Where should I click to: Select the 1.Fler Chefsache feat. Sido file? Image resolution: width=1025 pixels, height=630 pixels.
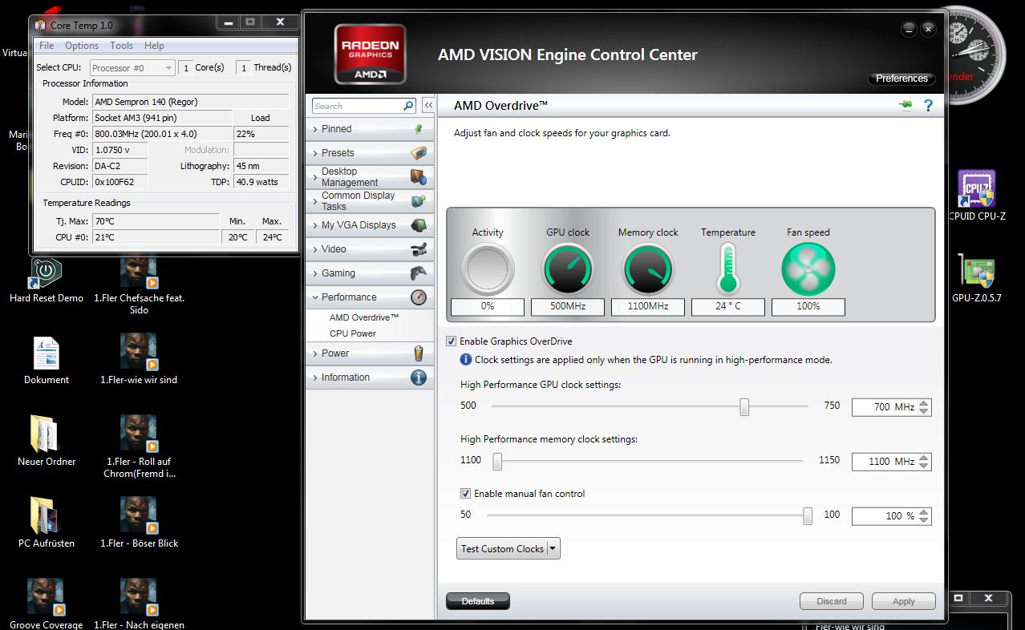pyautogui.click(x=139, y=285)
